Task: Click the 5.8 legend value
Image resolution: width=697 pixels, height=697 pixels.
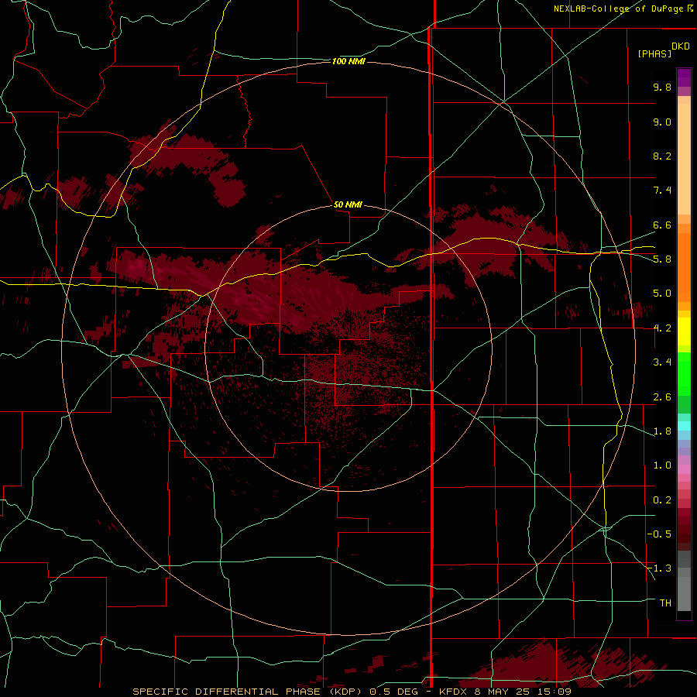Action: click(662, 259)
